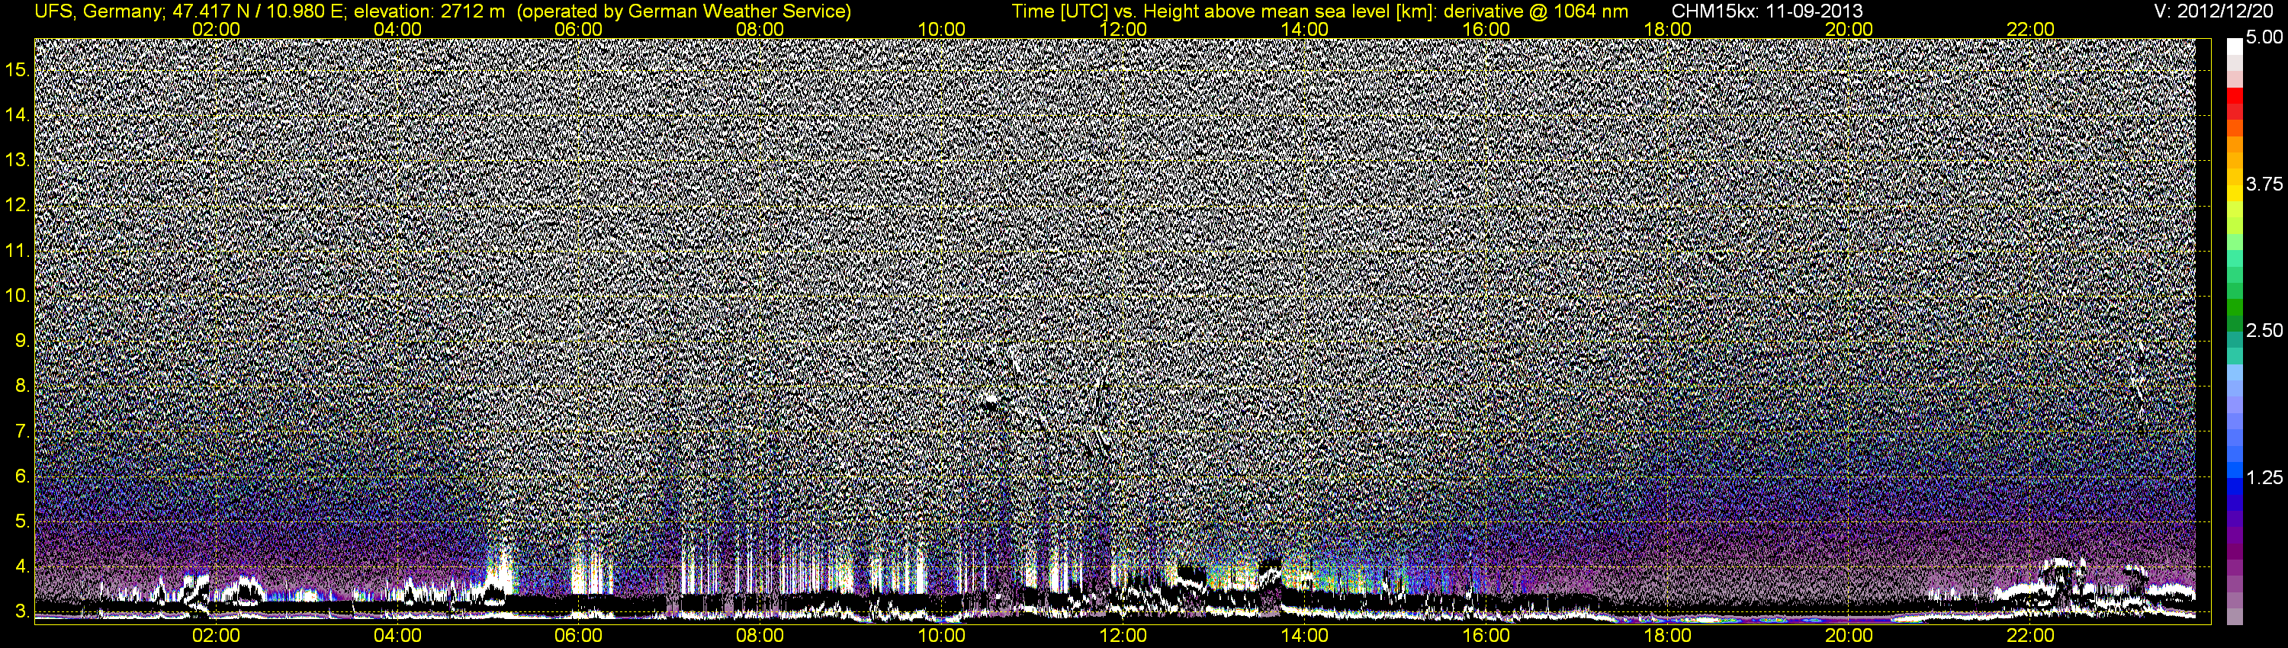Pick the white top band of the colorbar

[x=2234, y=47]
